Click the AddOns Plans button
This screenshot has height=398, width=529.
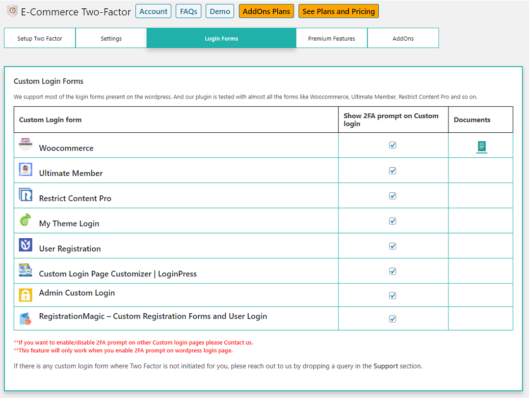click(x=266, y=11)
